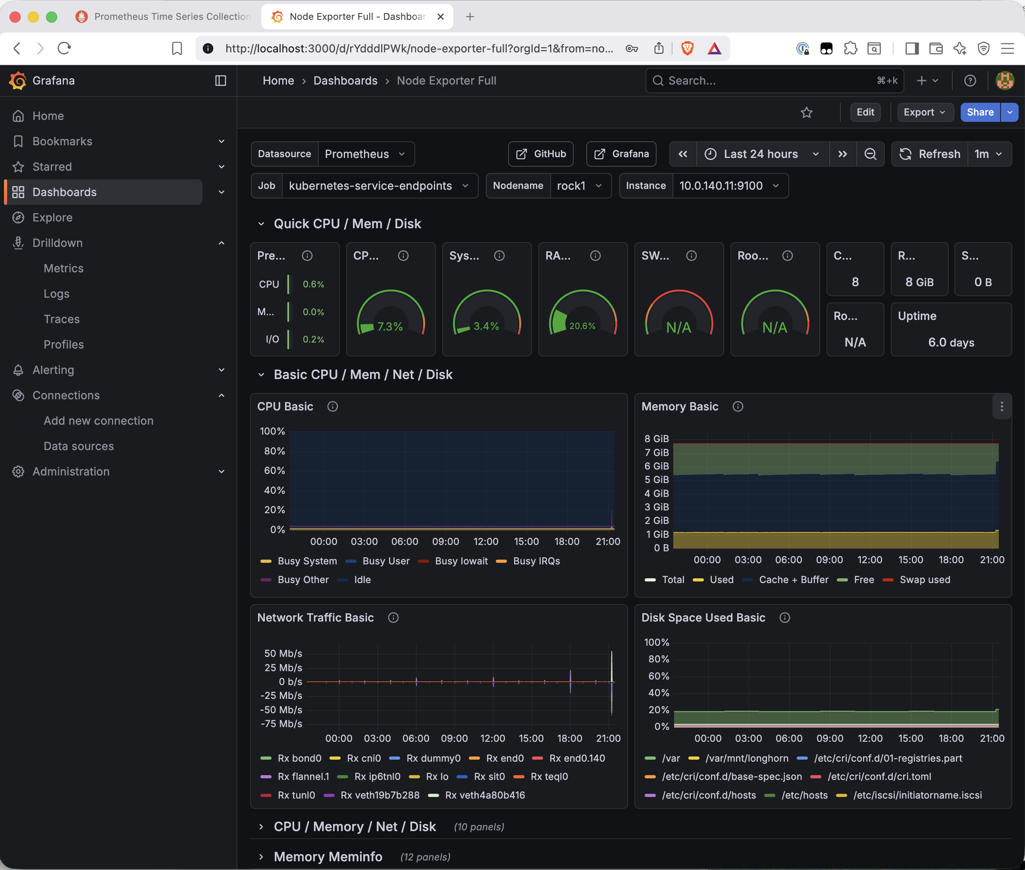Open the kebab menu on Memory Basic panel
Image resolution: width=1025 pixels, height=870 pixels.
[1001, 406]
